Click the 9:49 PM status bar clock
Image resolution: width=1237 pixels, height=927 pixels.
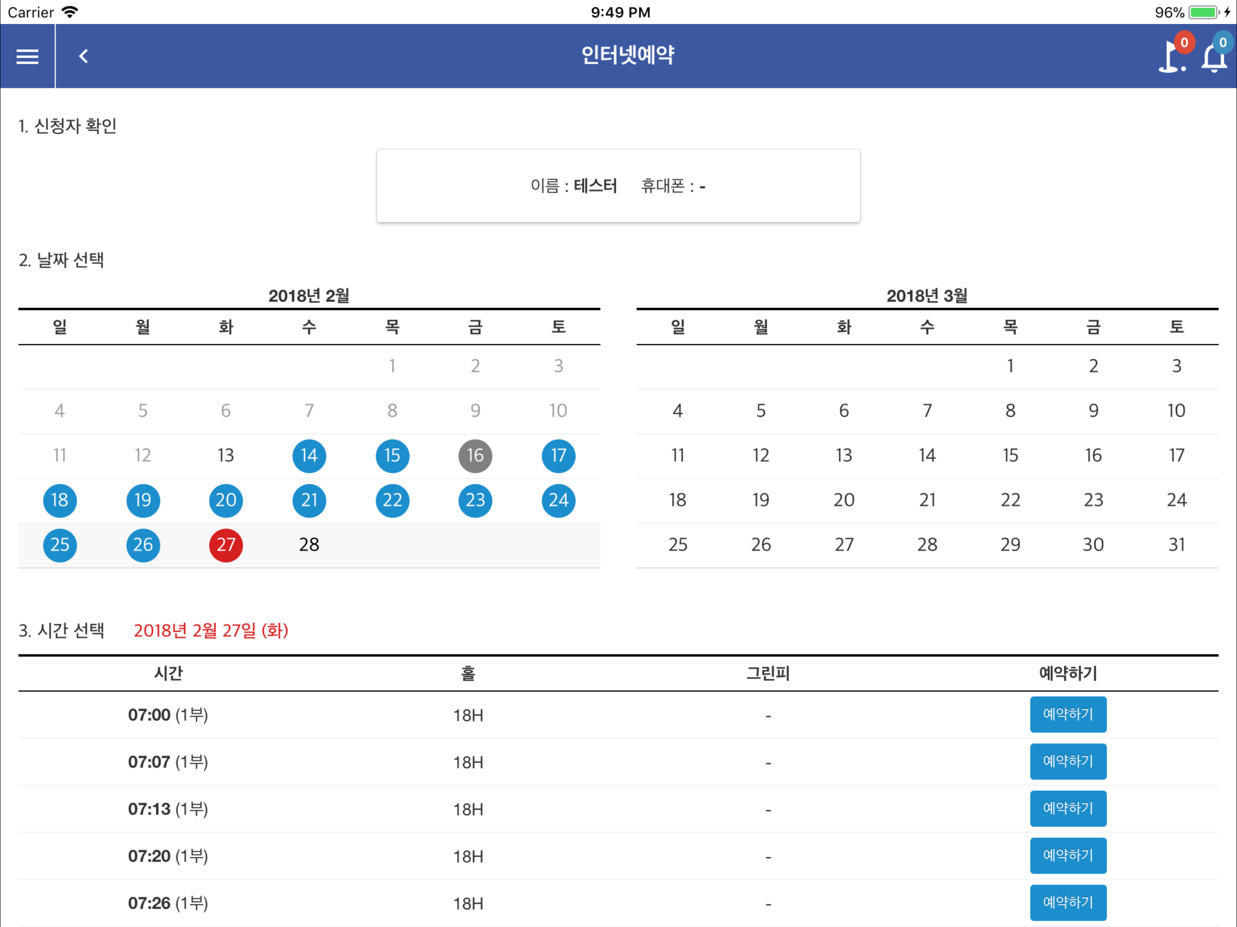point(620,12)
